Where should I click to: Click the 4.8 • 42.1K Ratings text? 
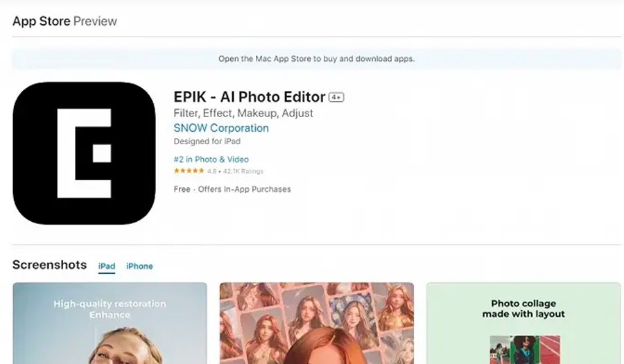(235, 171)
